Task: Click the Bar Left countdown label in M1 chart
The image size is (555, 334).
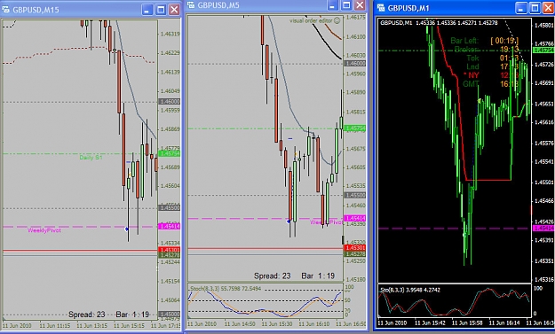Action: coord(464,41)
